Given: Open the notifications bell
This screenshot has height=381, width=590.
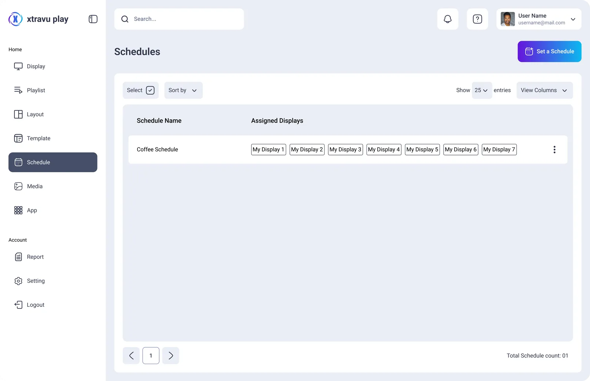Looking at the screenshot, I should (x=448, y=19).
